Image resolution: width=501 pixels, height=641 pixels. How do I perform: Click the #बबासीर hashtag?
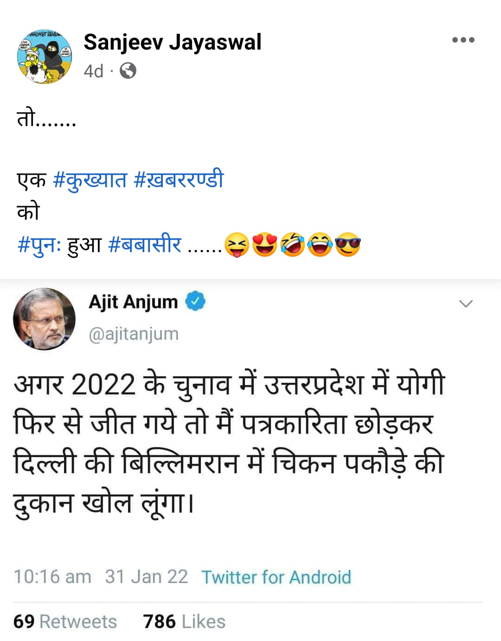tap(145, 244)
